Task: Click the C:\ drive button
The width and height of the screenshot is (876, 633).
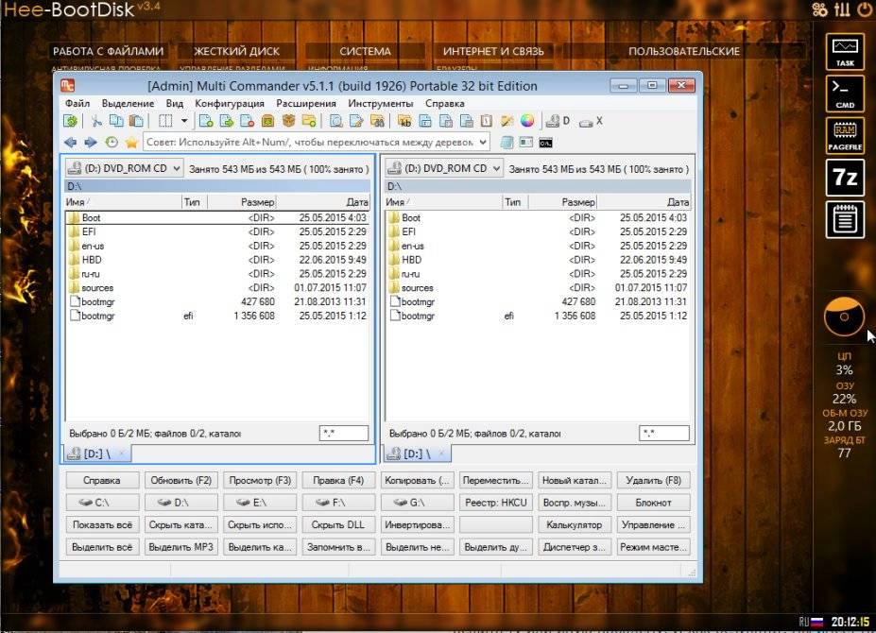Action: [x=102, y=503]
